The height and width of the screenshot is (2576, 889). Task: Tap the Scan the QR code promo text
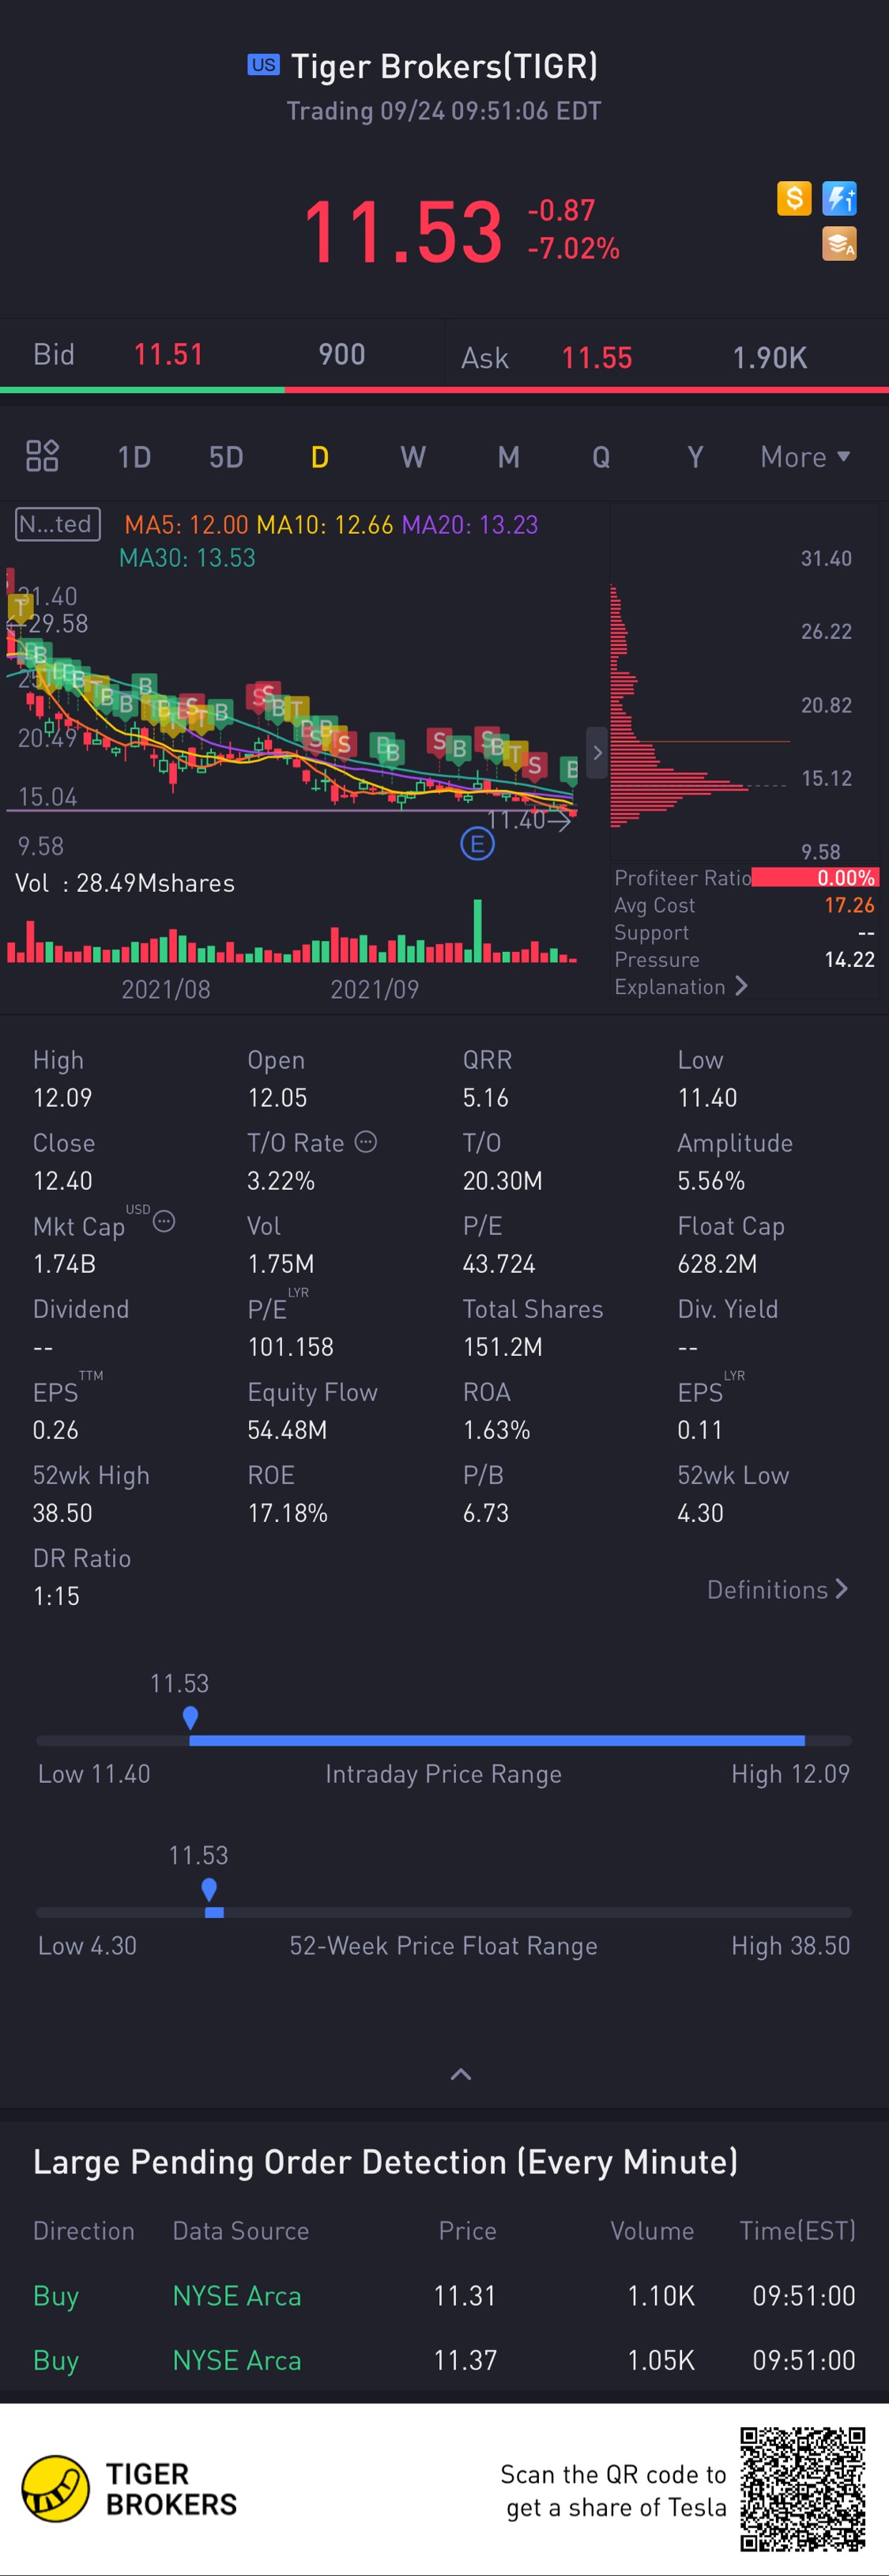click(613, 2490)
